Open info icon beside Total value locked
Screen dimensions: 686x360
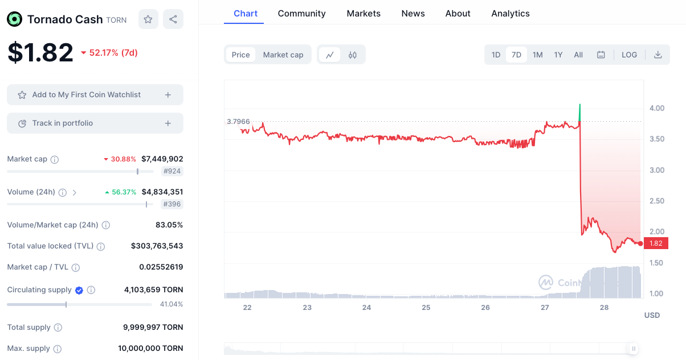(x=101, y=247)
